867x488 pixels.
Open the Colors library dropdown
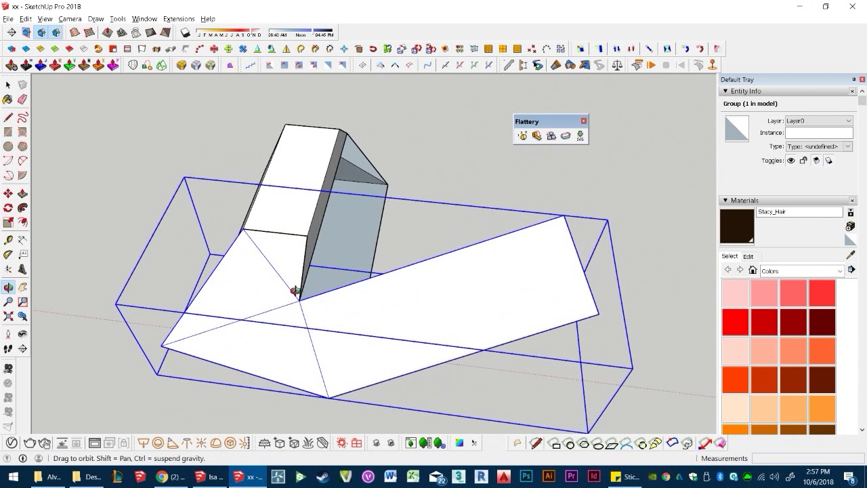(x=802, y=271)
